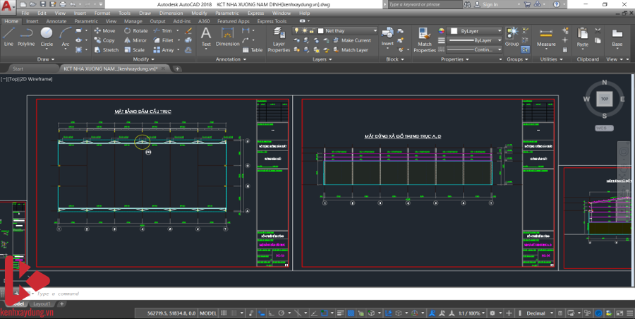The image size is (635, 319).
Task: Toggle the grid display in status bar
Action: point(225,313)
